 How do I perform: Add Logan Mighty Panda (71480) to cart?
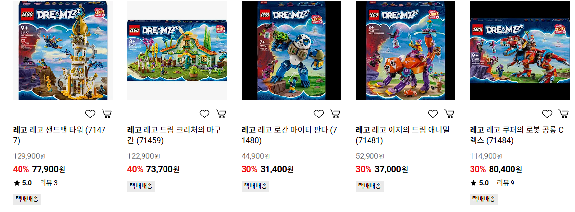click(335, 114)
